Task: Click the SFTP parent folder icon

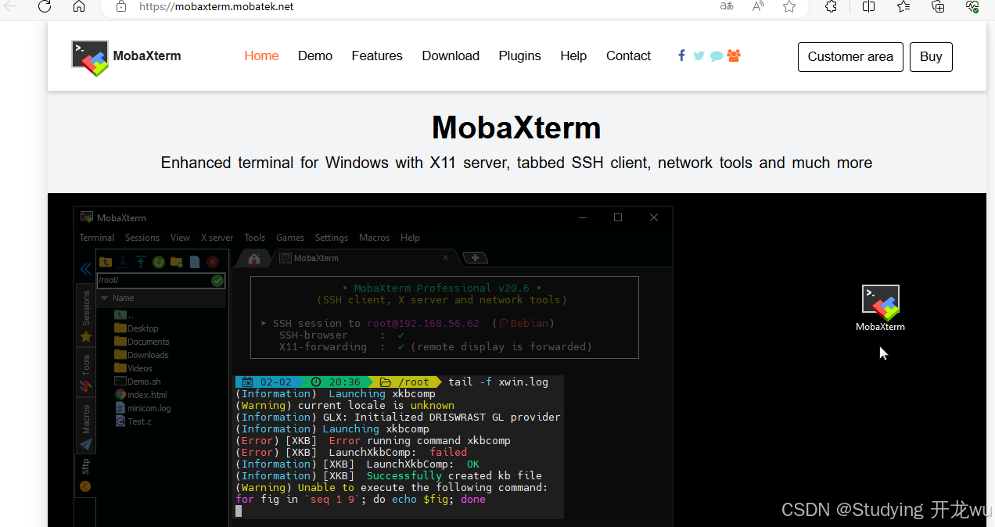Action: click(x=106, y=262)
